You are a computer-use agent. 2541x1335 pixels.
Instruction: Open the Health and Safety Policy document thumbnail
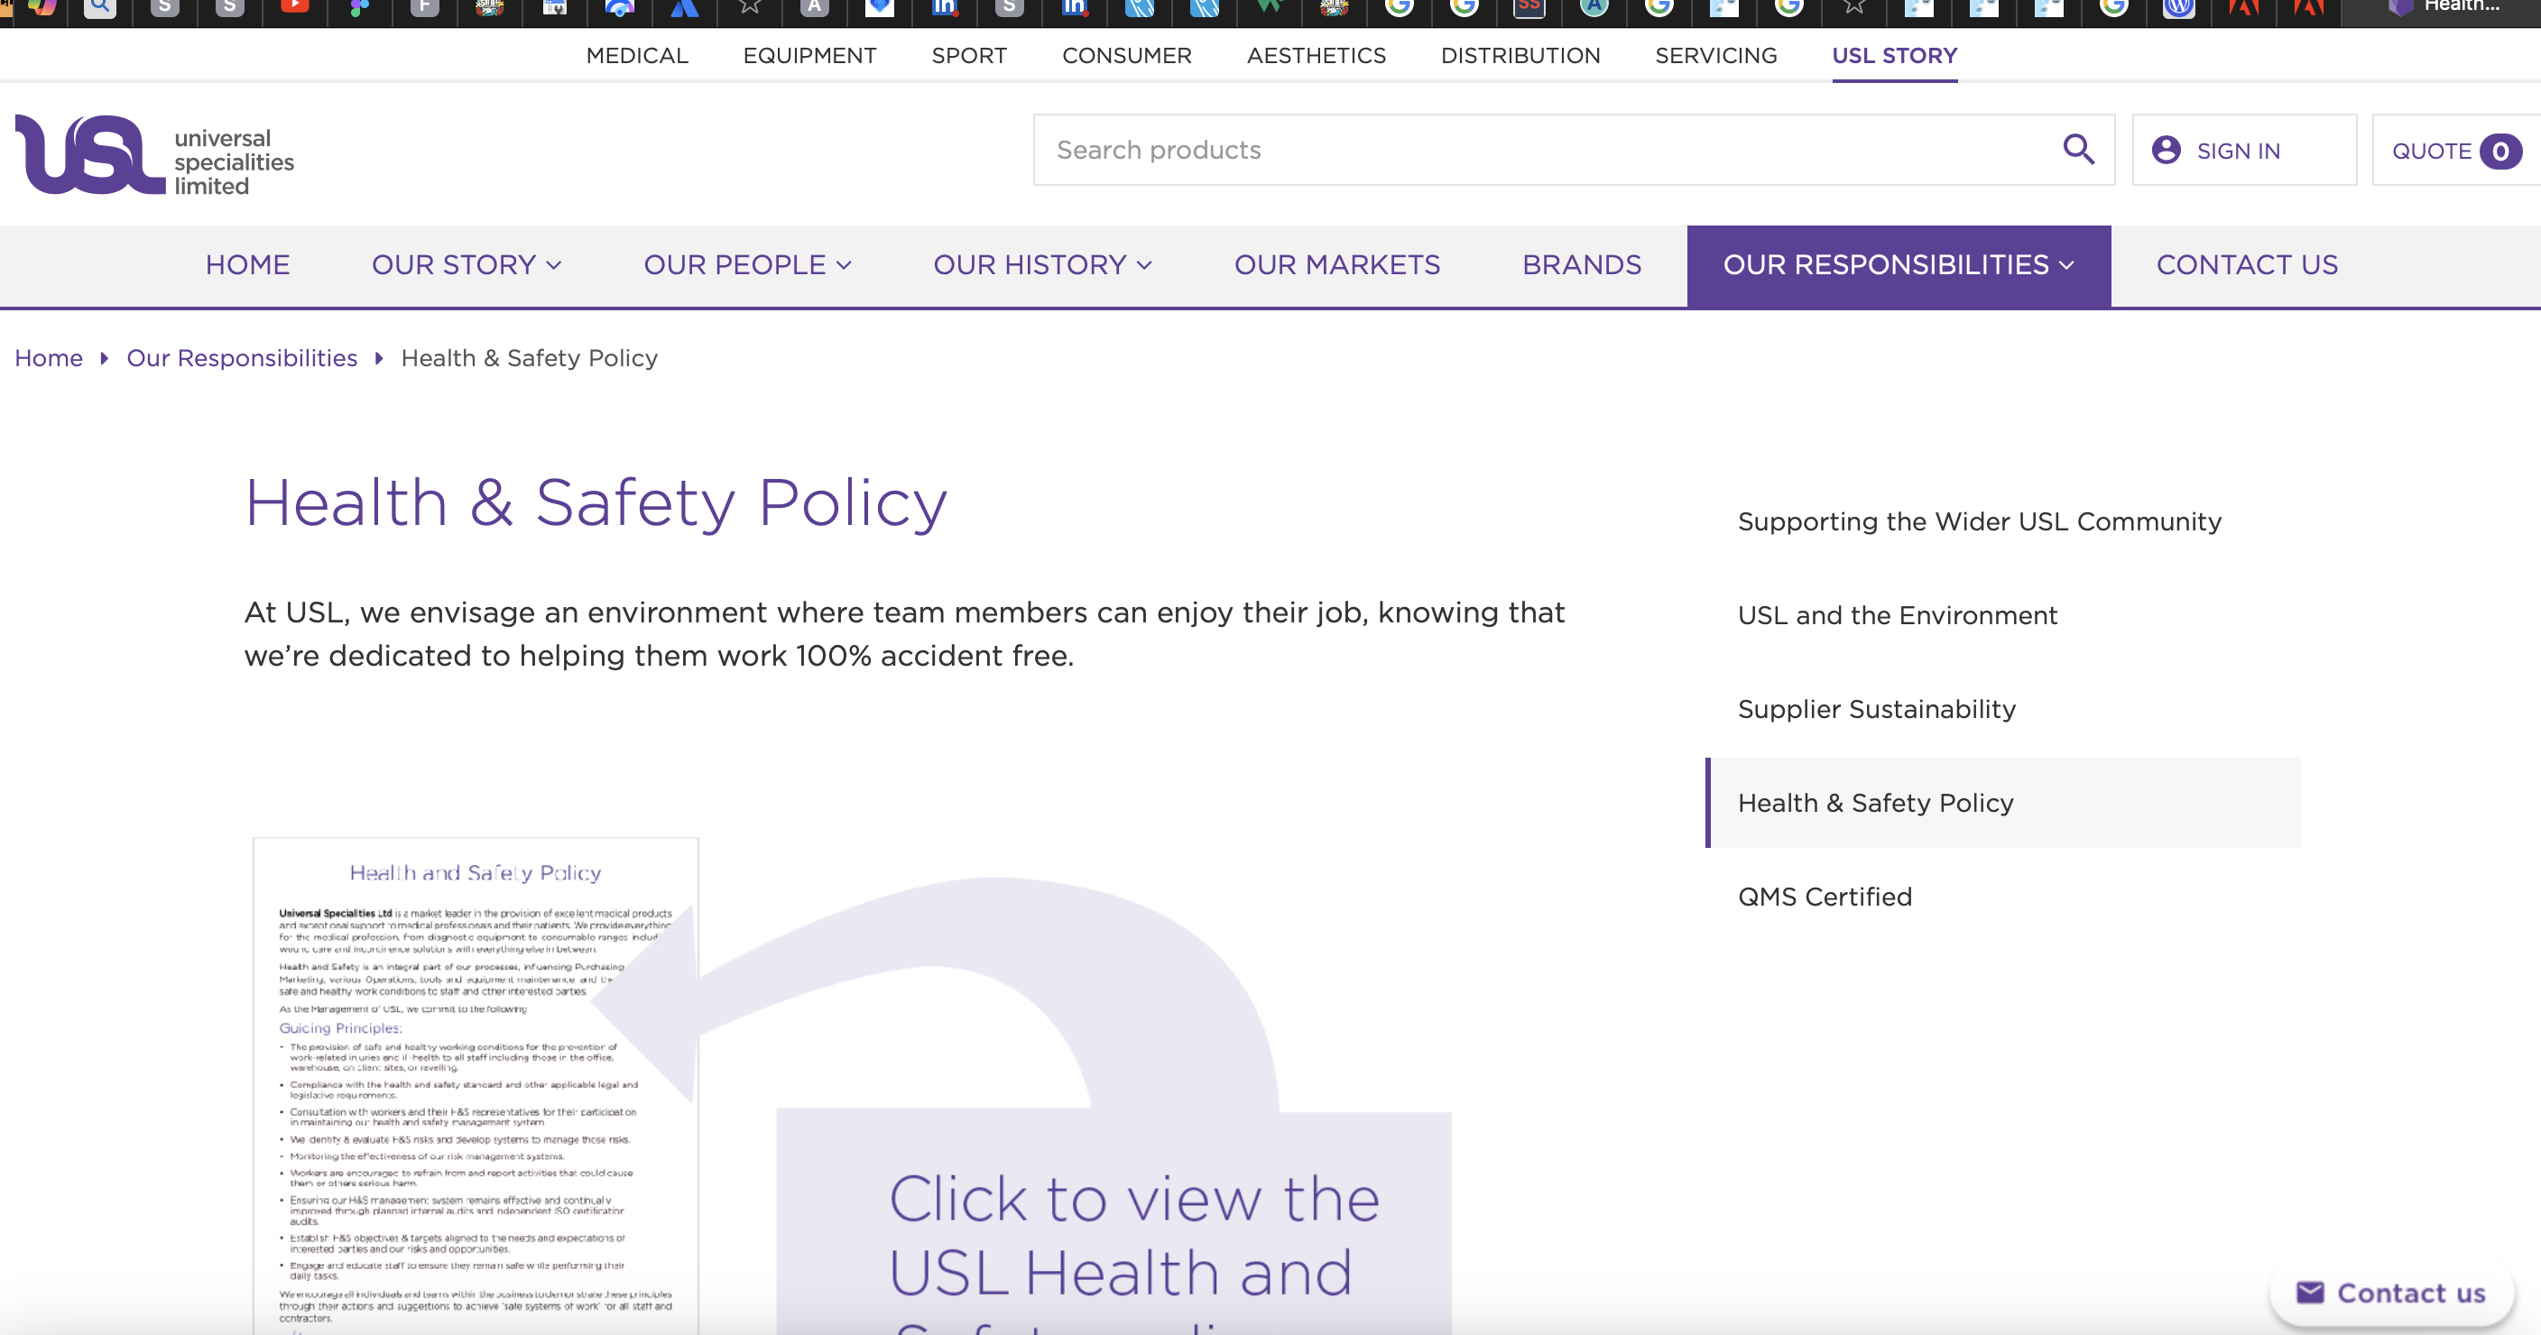point(476,1085)
